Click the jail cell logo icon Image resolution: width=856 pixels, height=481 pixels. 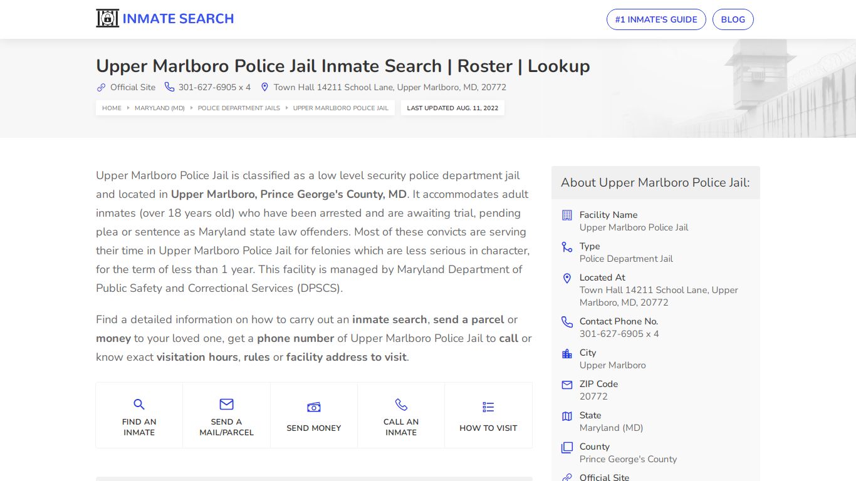pyautogui.click(x=107, y=19)
